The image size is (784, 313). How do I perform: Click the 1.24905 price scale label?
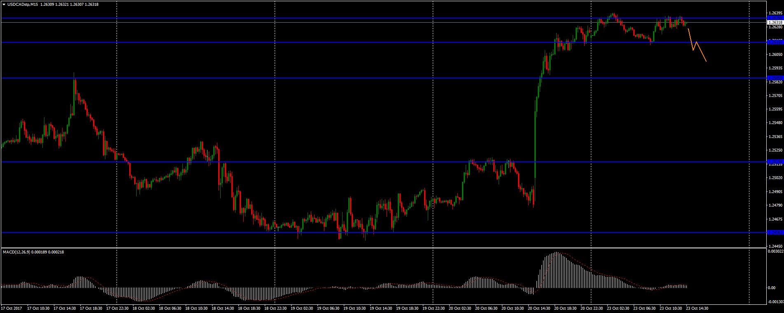(x=775, y=191)
